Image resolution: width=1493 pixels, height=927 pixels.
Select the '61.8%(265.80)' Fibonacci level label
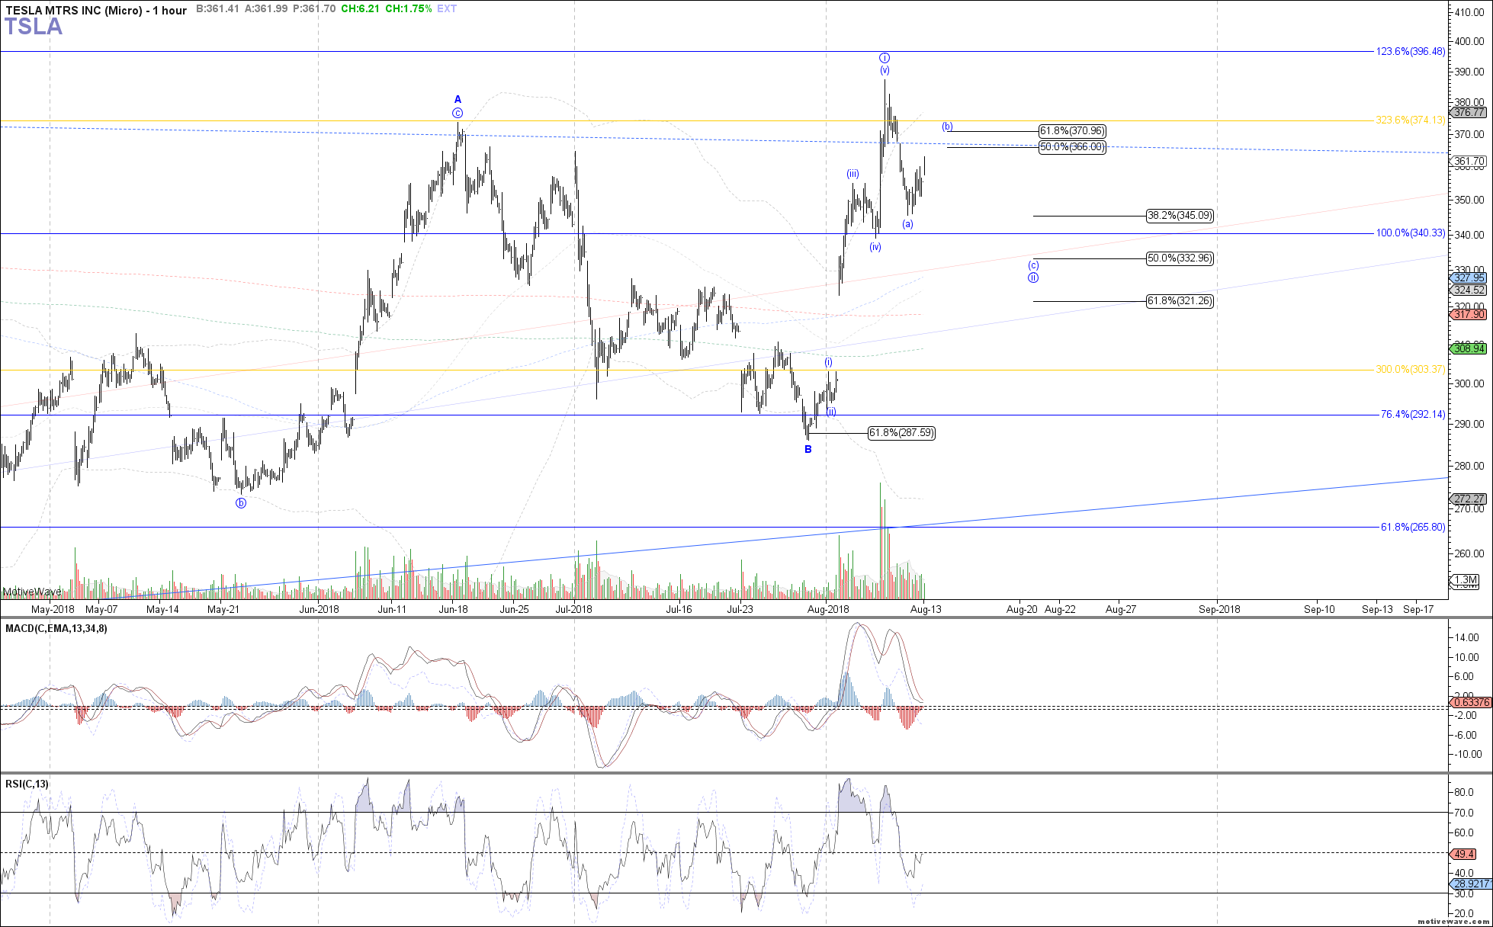[1413, 527]
